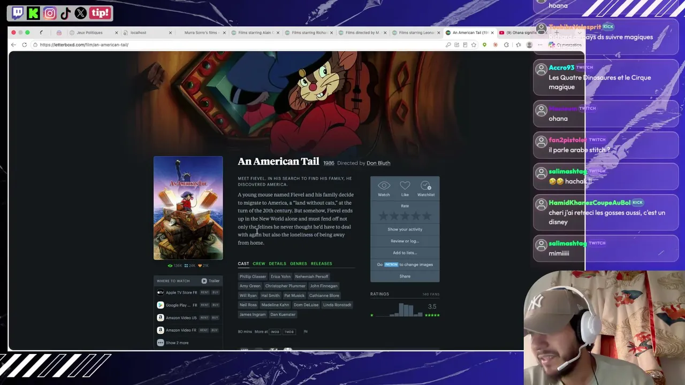
Task: Click the 3.5 average rating value
Action: coord(432,306)
